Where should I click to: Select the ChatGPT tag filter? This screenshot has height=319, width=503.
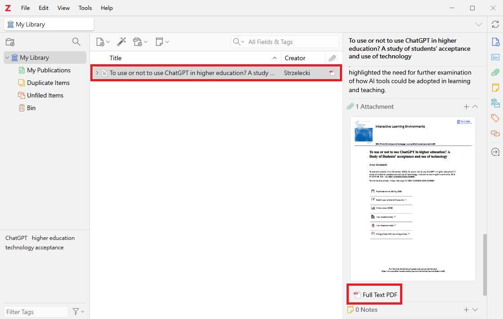[x=16, y=238]
